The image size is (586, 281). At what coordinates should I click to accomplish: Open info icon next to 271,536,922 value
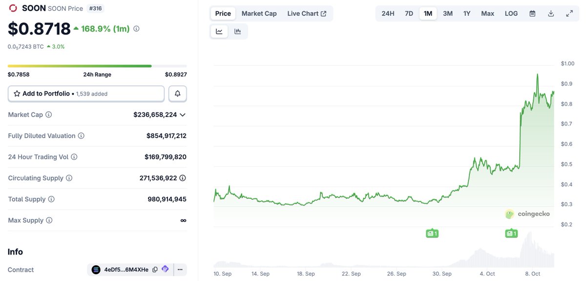click(183, 178)
